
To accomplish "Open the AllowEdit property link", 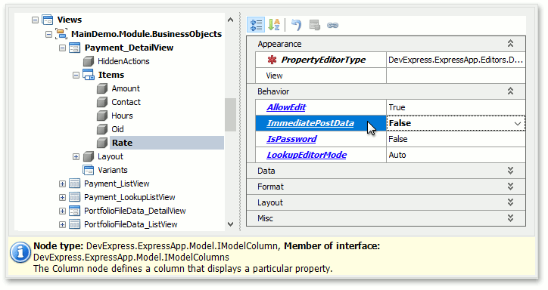I will point(286,107).
